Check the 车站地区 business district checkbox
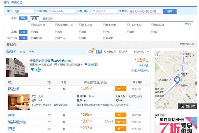 [x=33, y=25]
